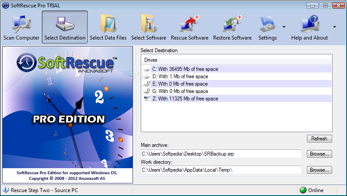Screen dimensions: 347x196
Task: Click 'Rescue Step Two - Source PC' status text
Action: point(44,190)
